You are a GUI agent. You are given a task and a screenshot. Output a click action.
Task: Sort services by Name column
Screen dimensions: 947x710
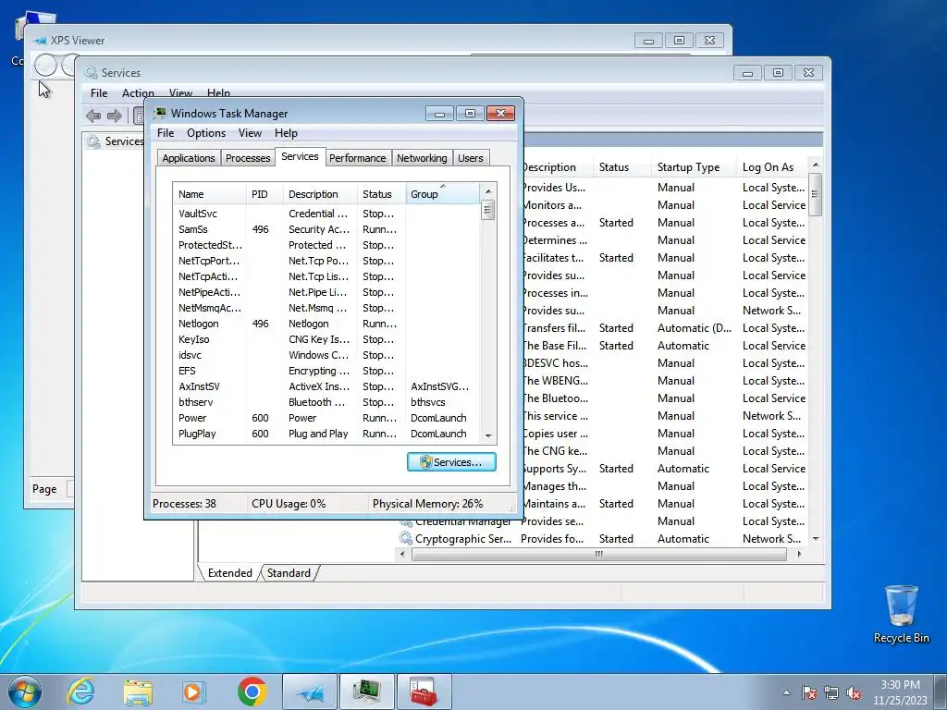point(210,194)
